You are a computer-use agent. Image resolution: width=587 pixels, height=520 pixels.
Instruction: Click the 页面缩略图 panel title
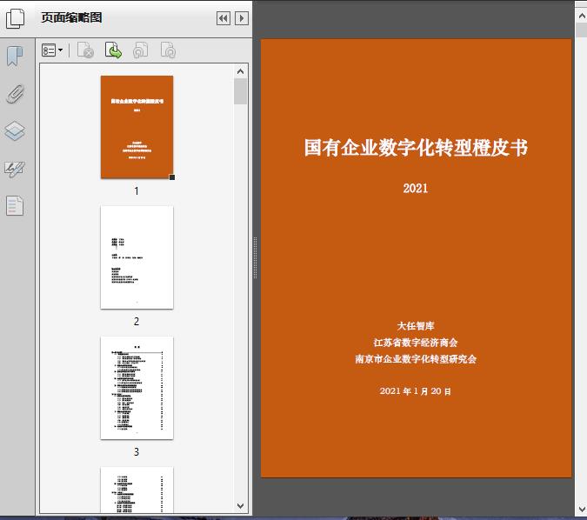[x=71, y=17]
